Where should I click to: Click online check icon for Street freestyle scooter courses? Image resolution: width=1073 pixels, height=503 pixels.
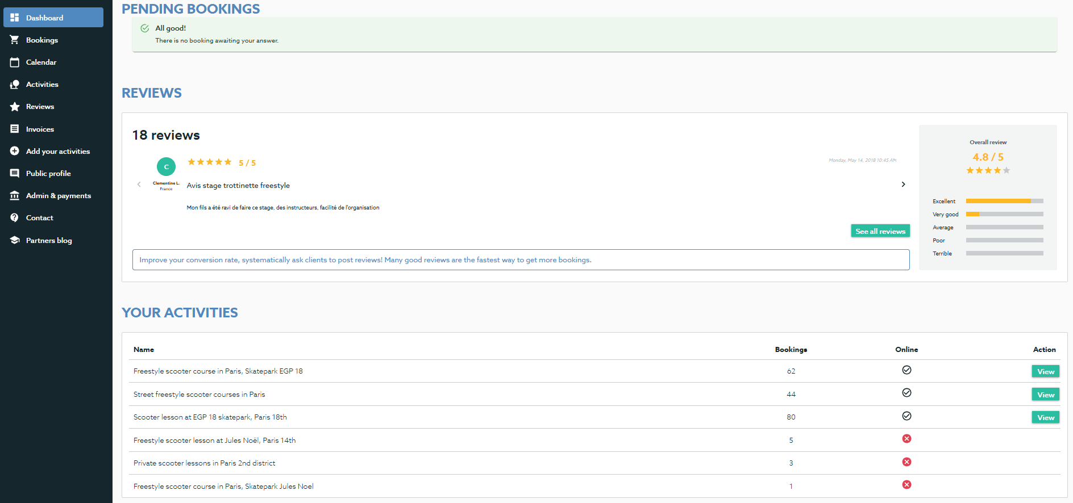(x=906, y=393)
